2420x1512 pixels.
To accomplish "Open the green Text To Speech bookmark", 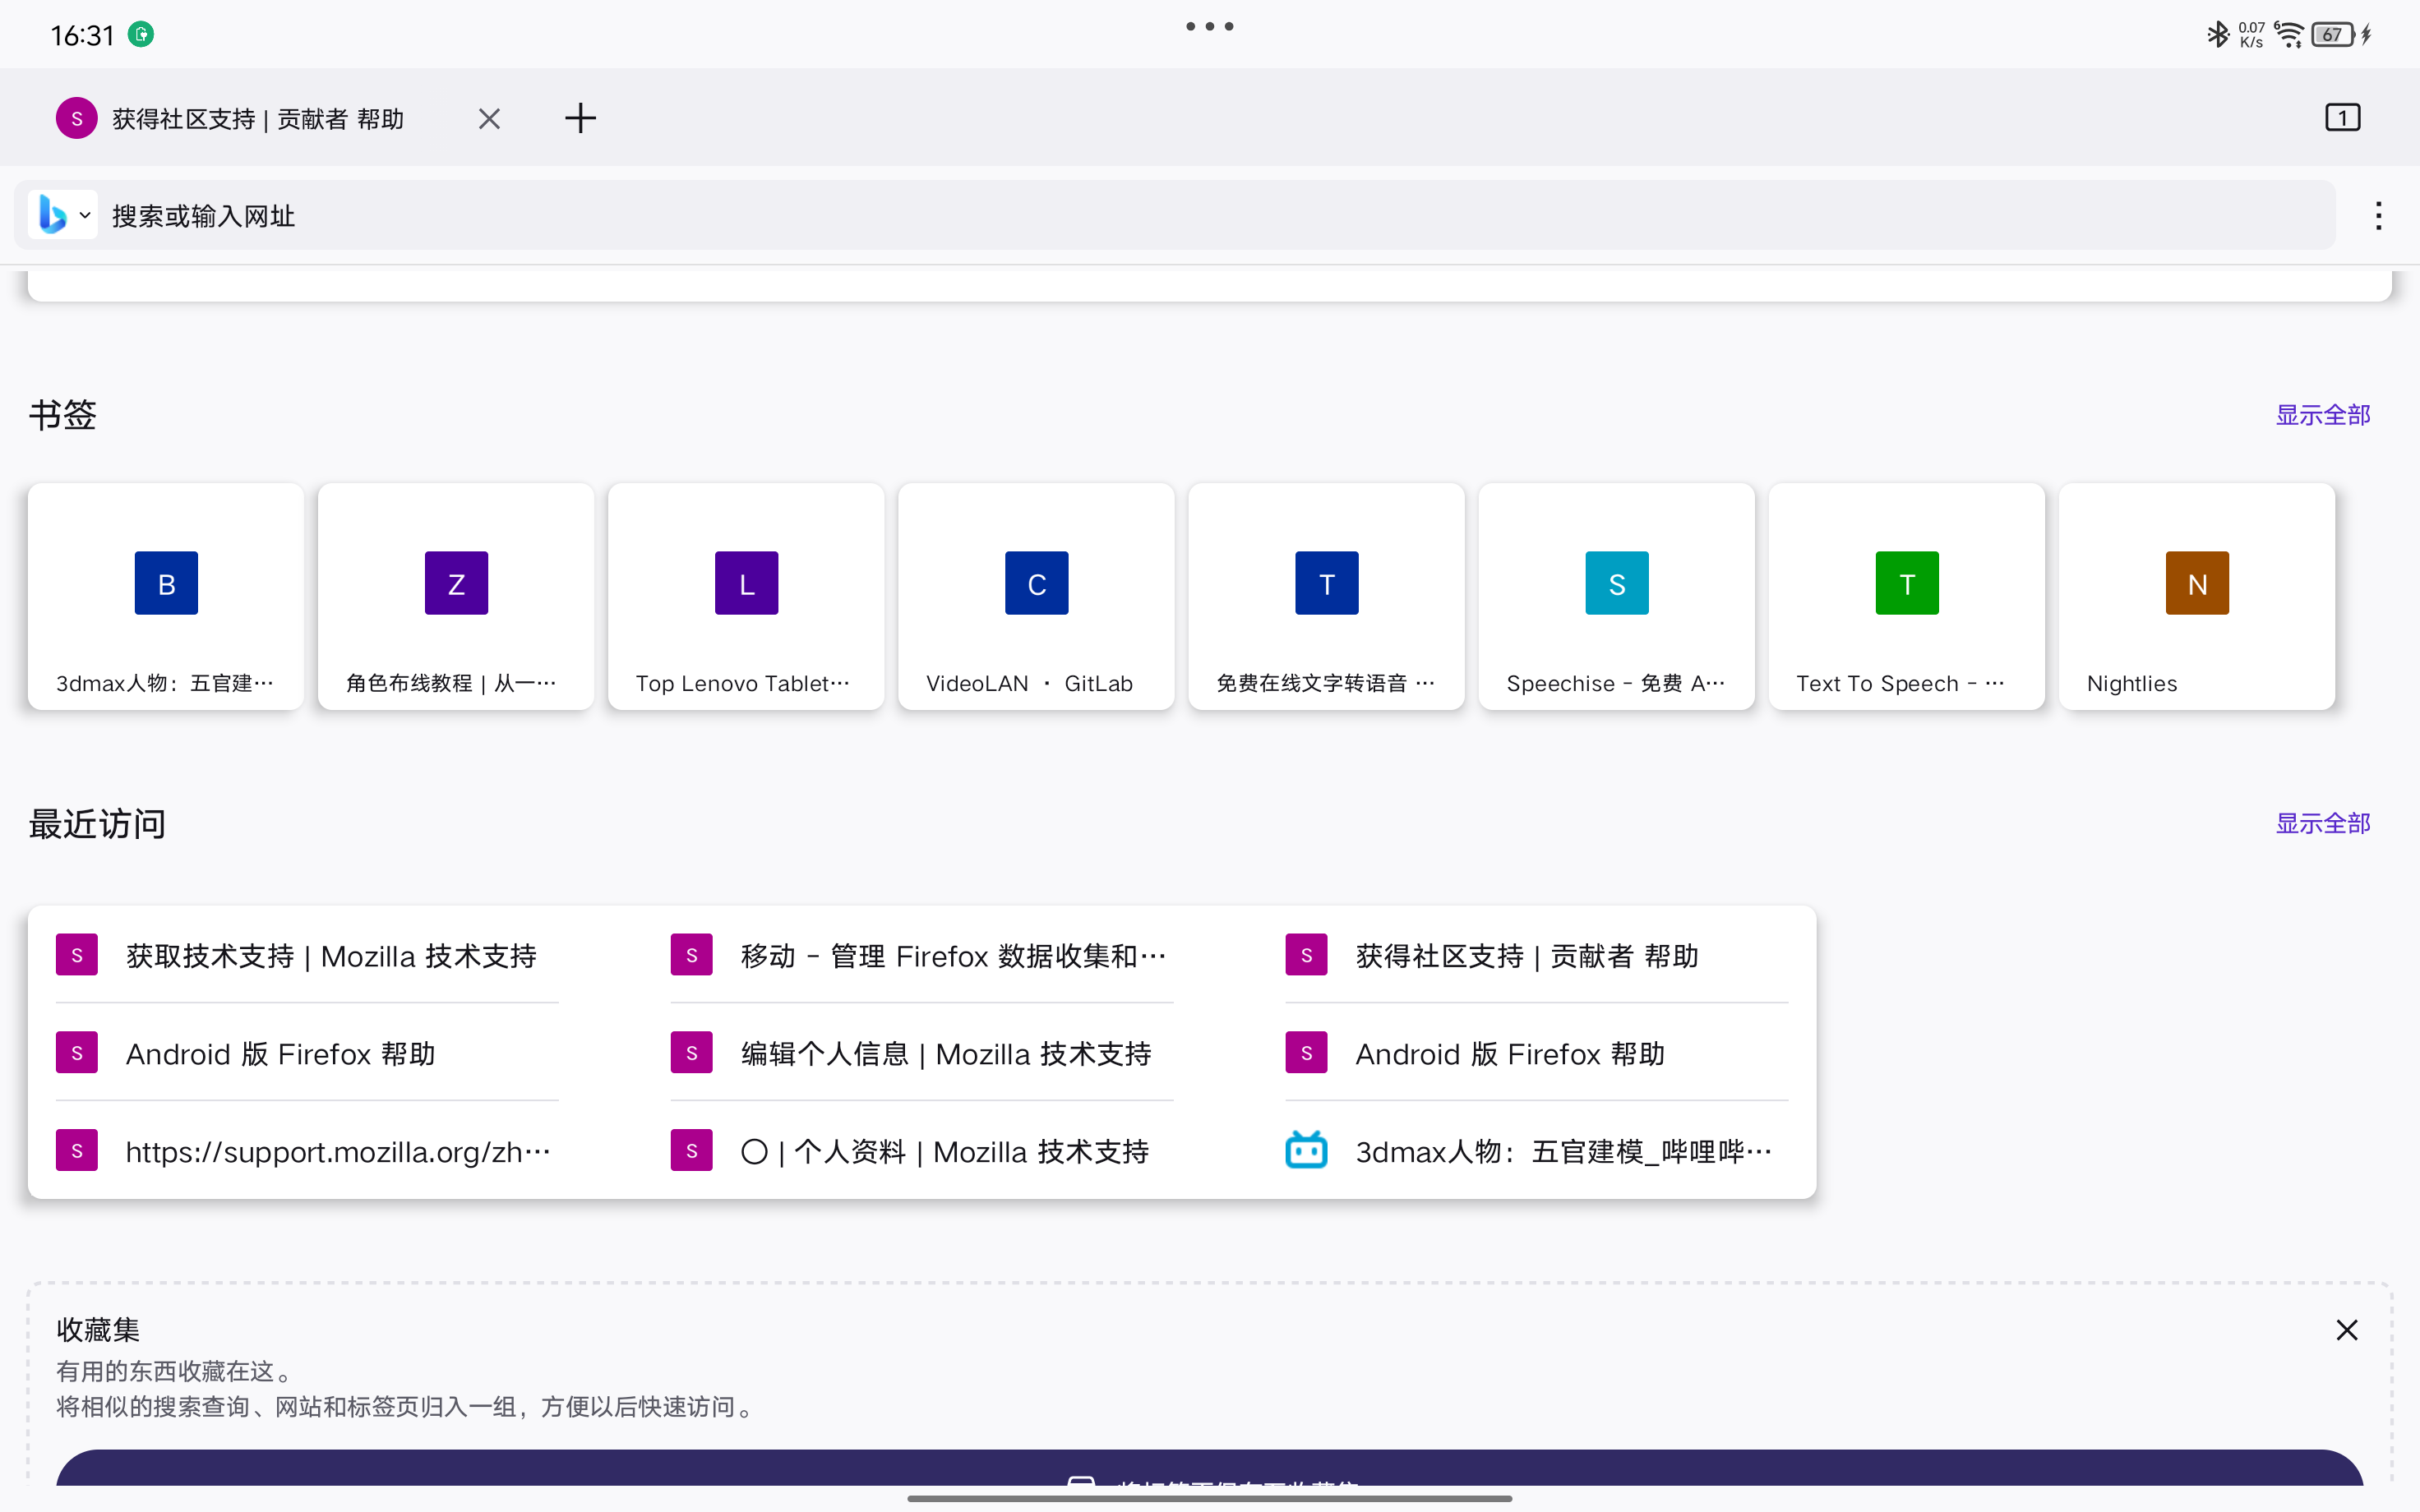I will [1906, 597].
